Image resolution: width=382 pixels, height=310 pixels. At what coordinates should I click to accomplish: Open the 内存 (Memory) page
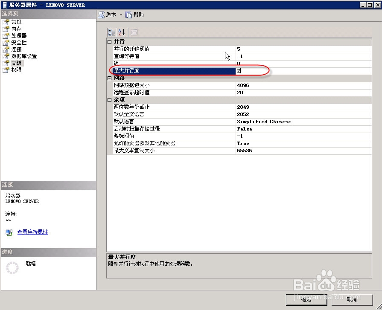pyautogui.click(x=16, y=29)
